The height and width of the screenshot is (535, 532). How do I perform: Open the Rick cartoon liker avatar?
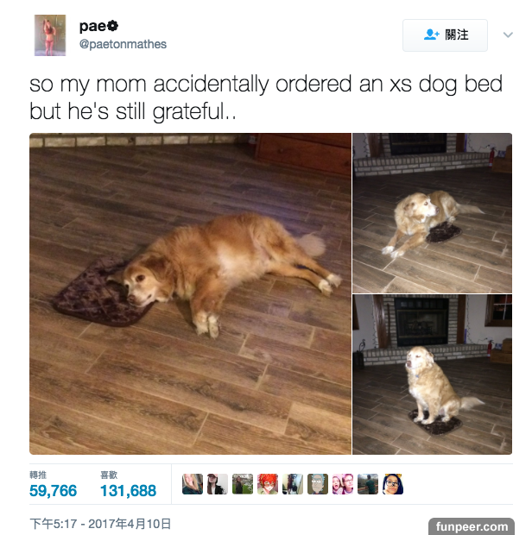pos(318,484)
